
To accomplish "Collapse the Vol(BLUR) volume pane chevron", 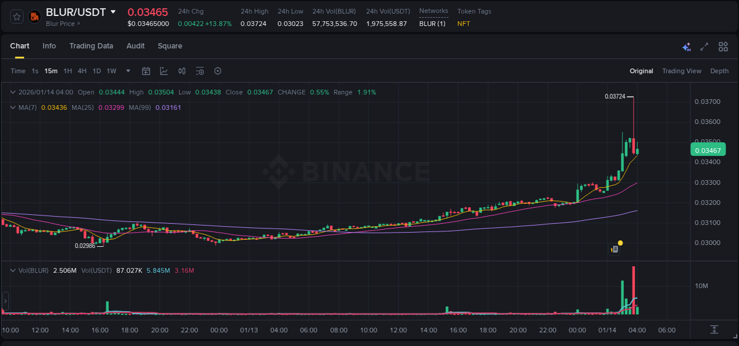I will point(12,270).
